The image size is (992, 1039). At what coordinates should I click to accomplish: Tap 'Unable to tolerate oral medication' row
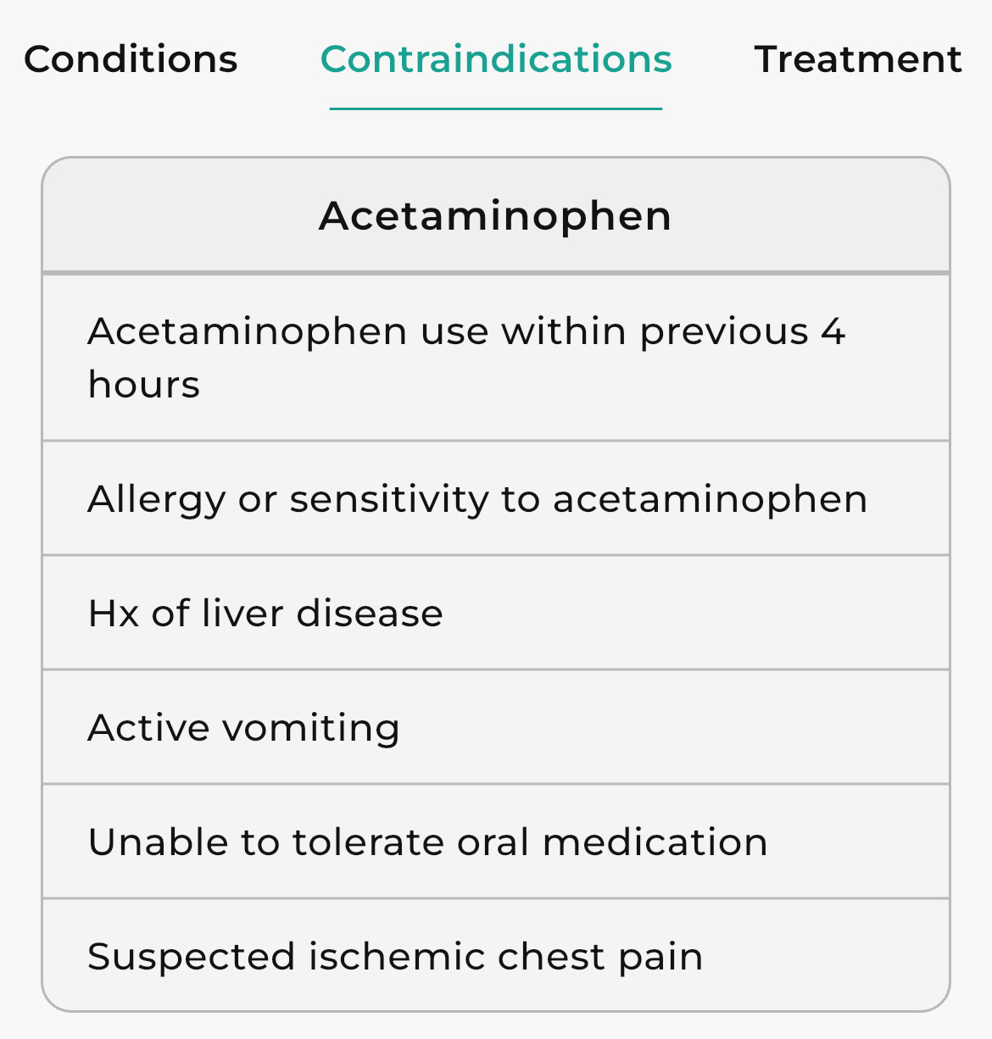(x=496, y=842)
